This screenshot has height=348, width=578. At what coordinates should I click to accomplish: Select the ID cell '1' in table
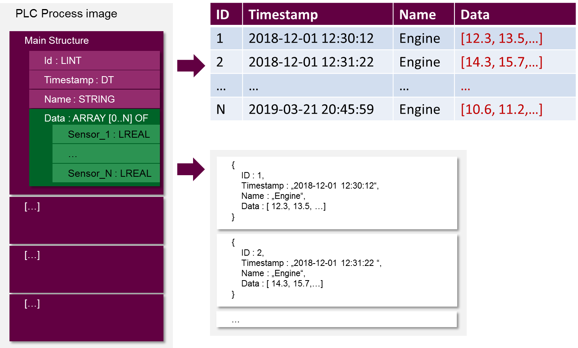click(x=226, y=38)
